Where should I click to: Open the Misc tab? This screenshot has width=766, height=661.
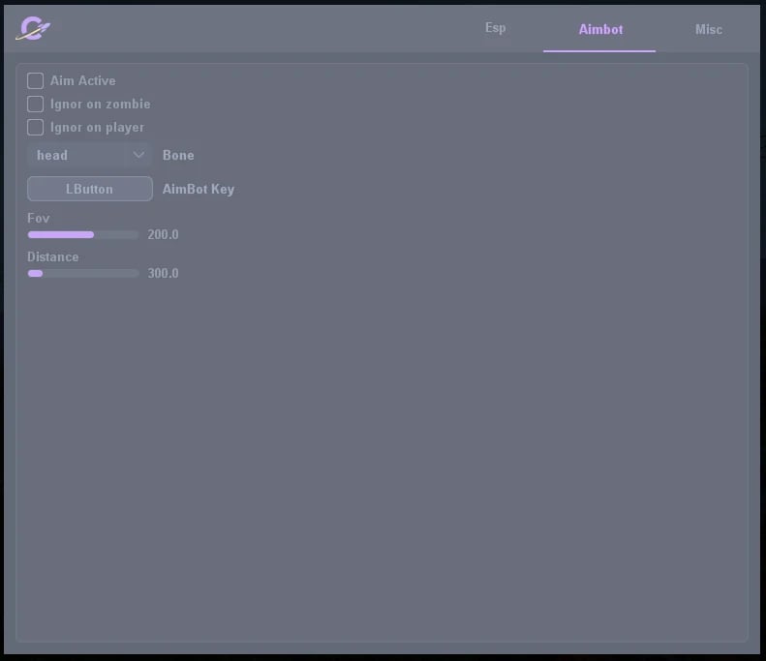pos(708,29)
